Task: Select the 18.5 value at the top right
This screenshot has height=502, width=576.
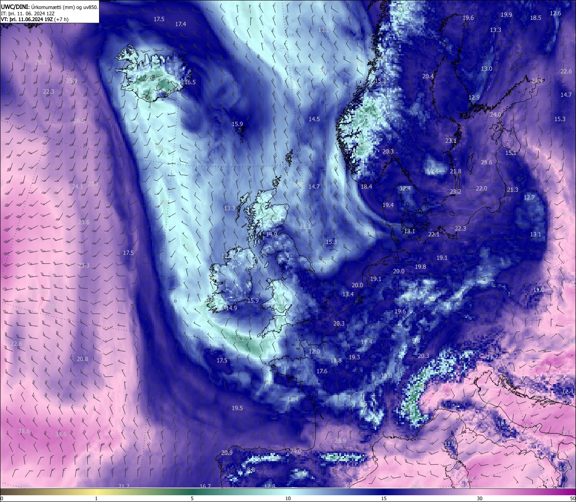Action: [x=535, y=18]
